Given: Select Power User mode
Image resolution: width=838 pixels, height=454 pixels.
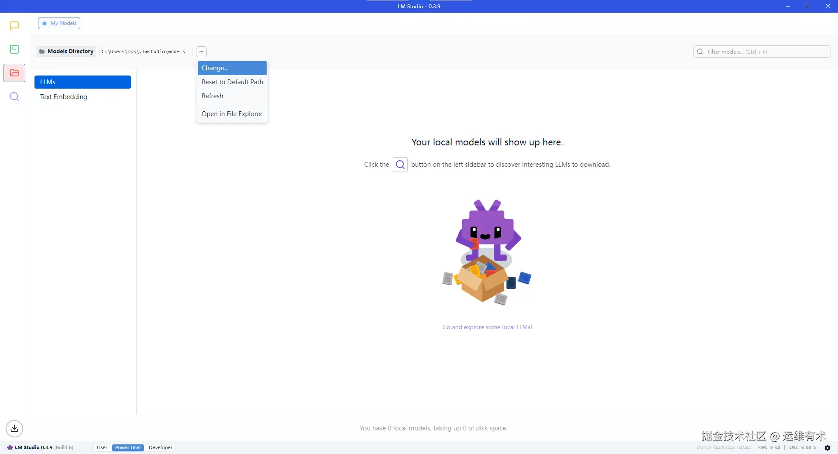Looking at the screenshot, I should 128,447.
